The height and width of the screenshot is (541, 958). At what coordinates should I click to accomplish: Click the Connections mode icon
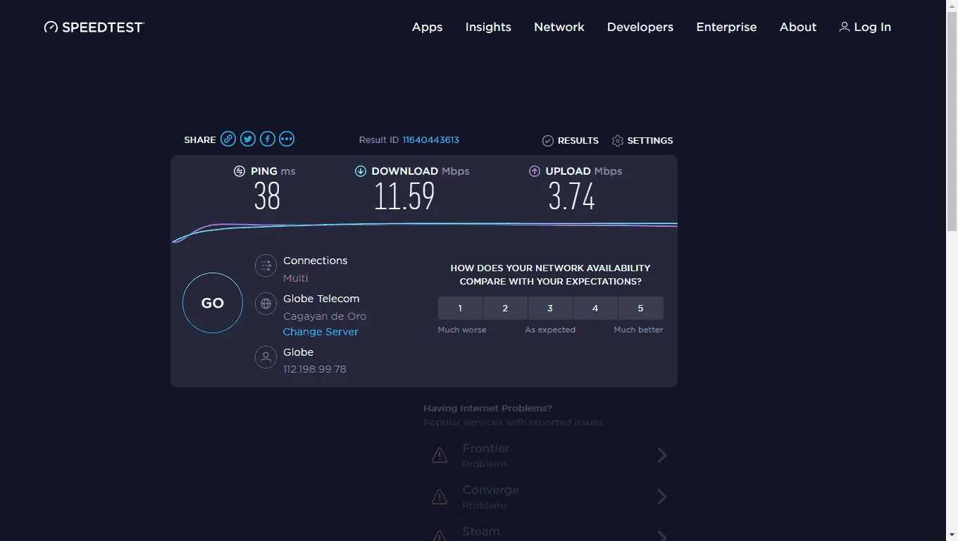266,266
